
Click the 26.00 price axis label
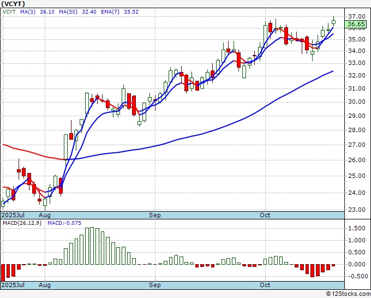point(357,160)
